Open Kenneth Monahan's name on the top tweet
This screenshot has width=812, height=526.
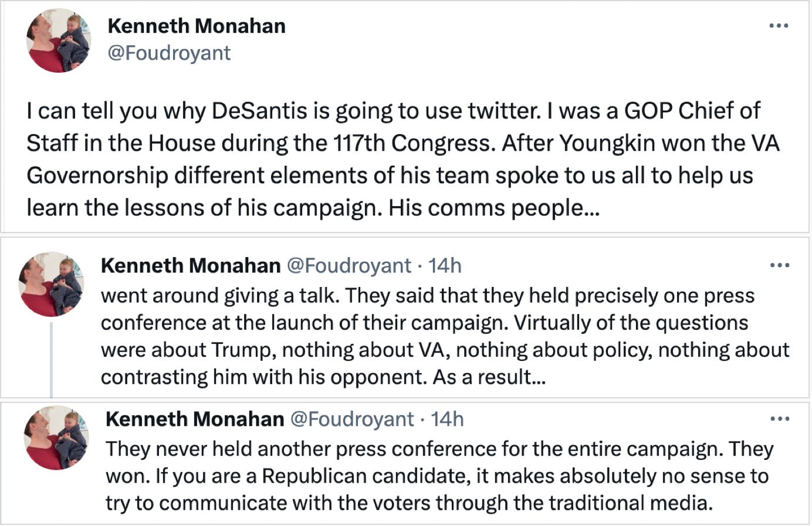[x=197, y=26]
